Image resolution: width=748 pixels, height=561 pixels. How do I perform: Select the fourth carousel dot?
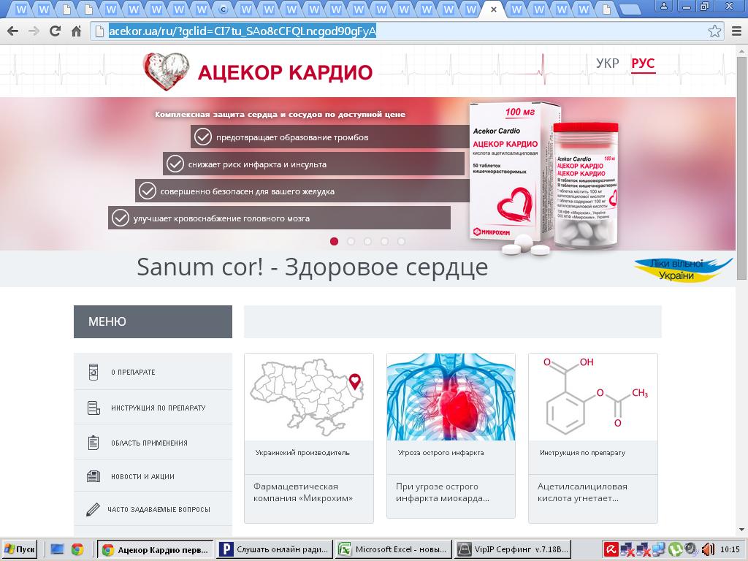pos(384,241)
